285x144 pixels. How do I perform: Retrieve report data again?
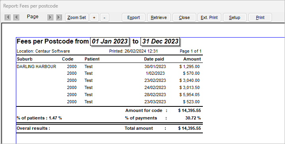159,17
